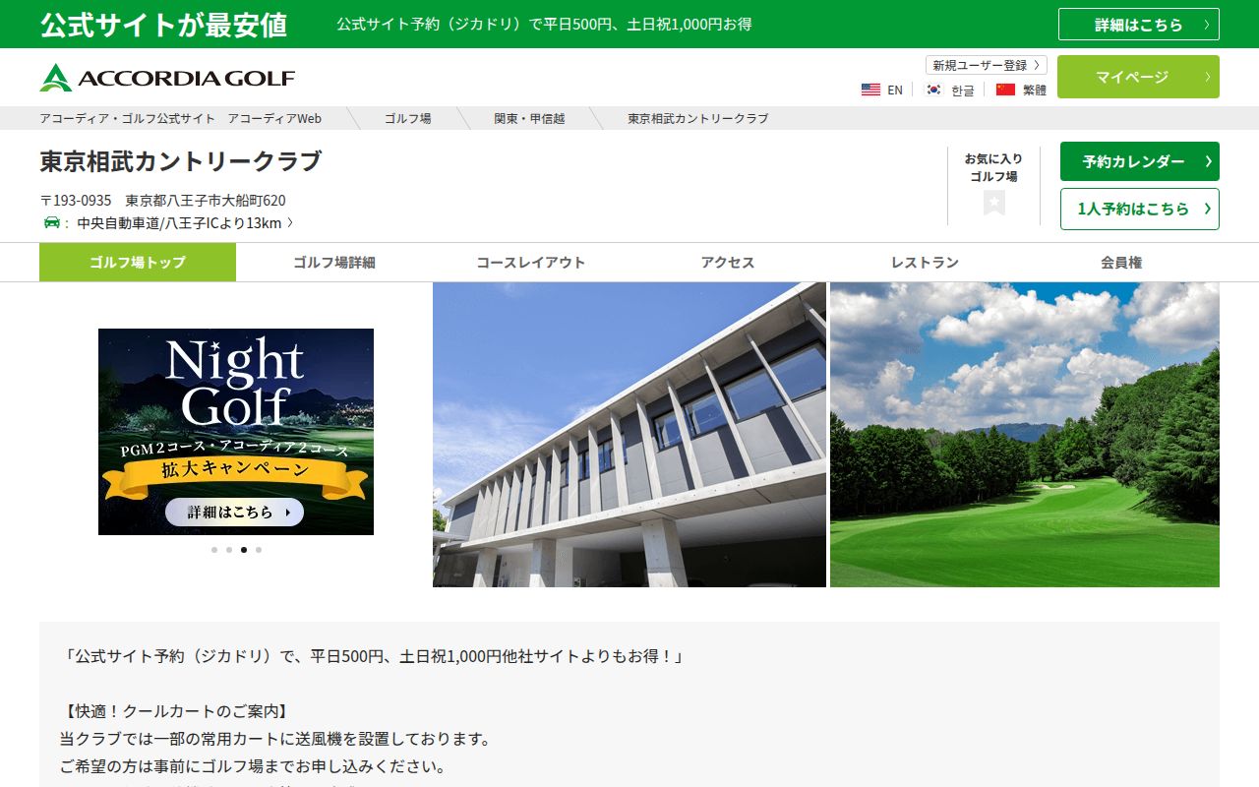Image resolution: width=1259 pixels, height=787 pixels.
Task: Switch language to EN
Action: pyautogui.click(x=895, y=90)
